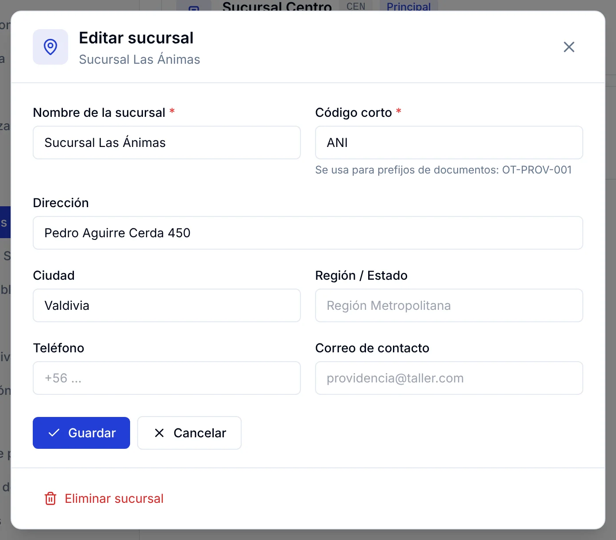Click the Dirección label
This screenshot has width=616, height=540.
[x=61, y=203]
